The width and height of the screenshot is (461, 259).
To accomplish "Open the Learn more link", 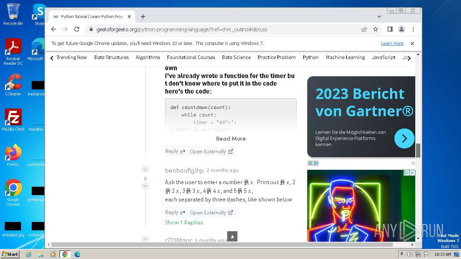I will pos(392,44).
